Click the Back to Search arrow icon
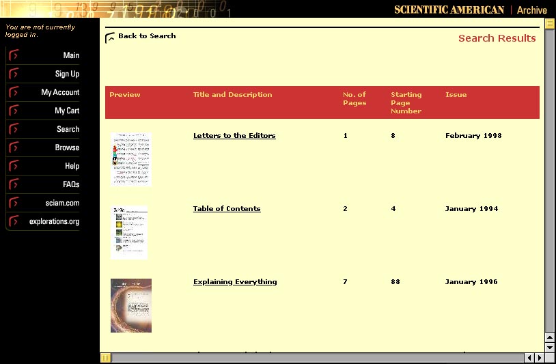The height and width of the screenshot is (364, 556). tap(110, 38)
